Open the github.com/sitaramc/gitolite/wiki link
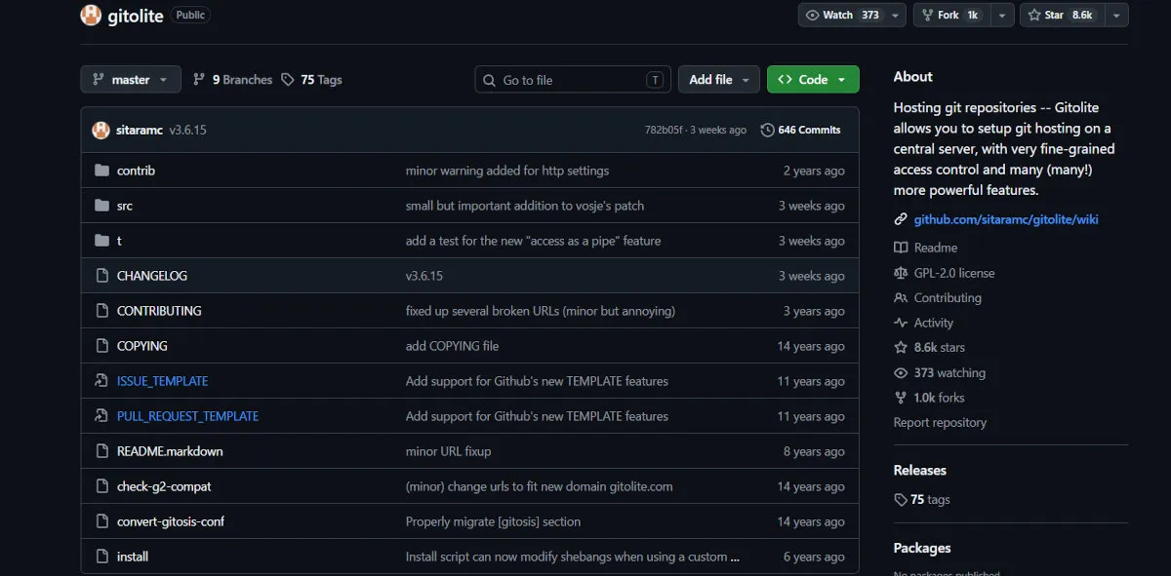1171x576 pixels. 1006,219
